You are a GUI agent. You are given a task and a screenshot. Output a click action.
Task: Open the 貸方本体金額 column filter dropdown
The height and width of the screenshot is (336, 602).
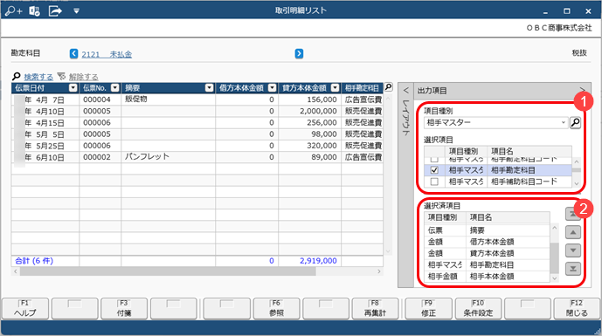point(336,88)
